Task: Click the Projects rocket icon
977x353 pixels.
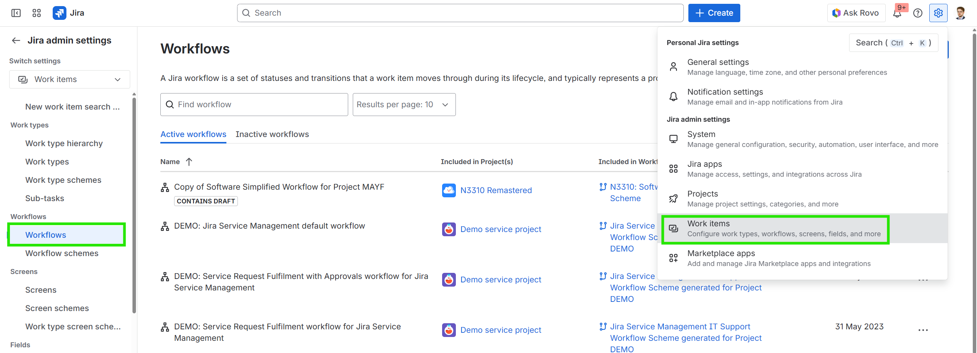Action: (673, 198)
